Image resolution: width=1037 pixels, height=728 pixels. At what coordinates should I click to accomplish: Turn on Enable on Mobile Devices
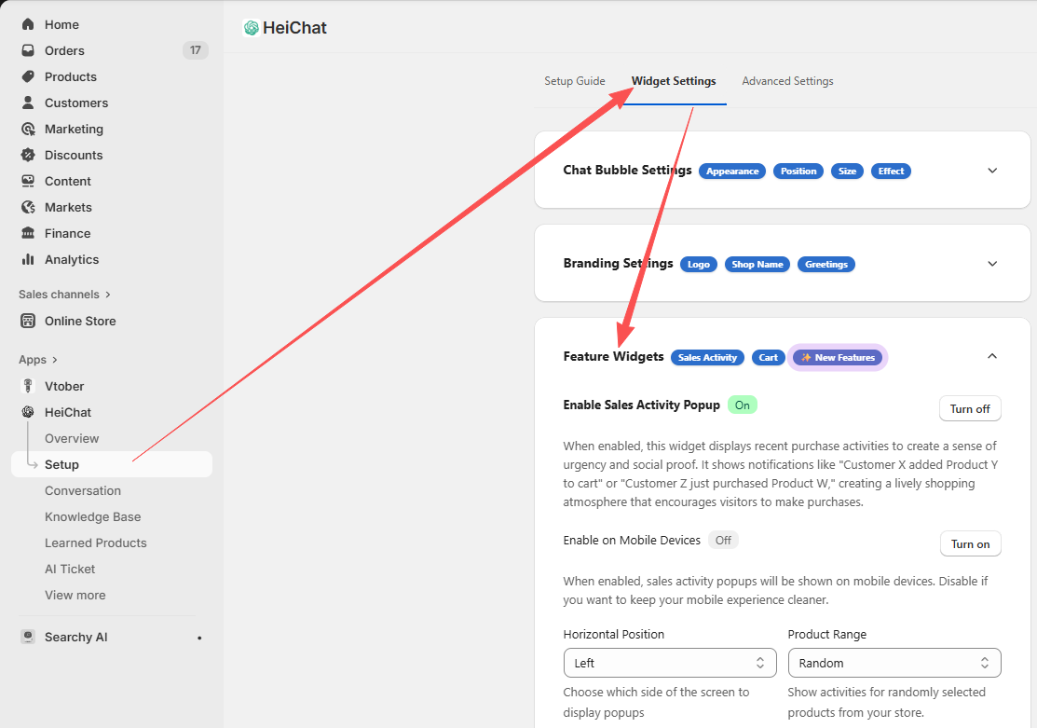pos(970,544)
